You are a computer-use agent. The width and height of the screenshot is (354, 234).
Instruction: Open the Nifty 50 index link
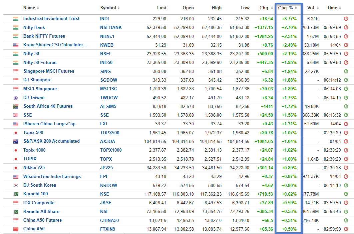31,54
